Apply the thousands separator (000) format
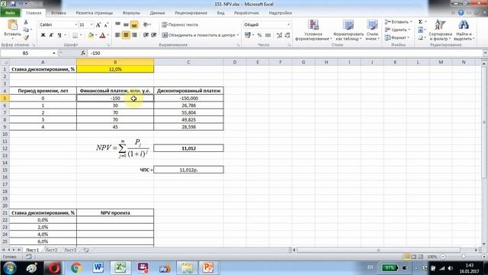 tap(268, 35)
